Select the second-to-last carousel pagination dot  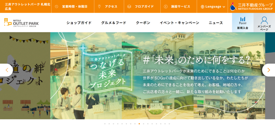point(165,124)
